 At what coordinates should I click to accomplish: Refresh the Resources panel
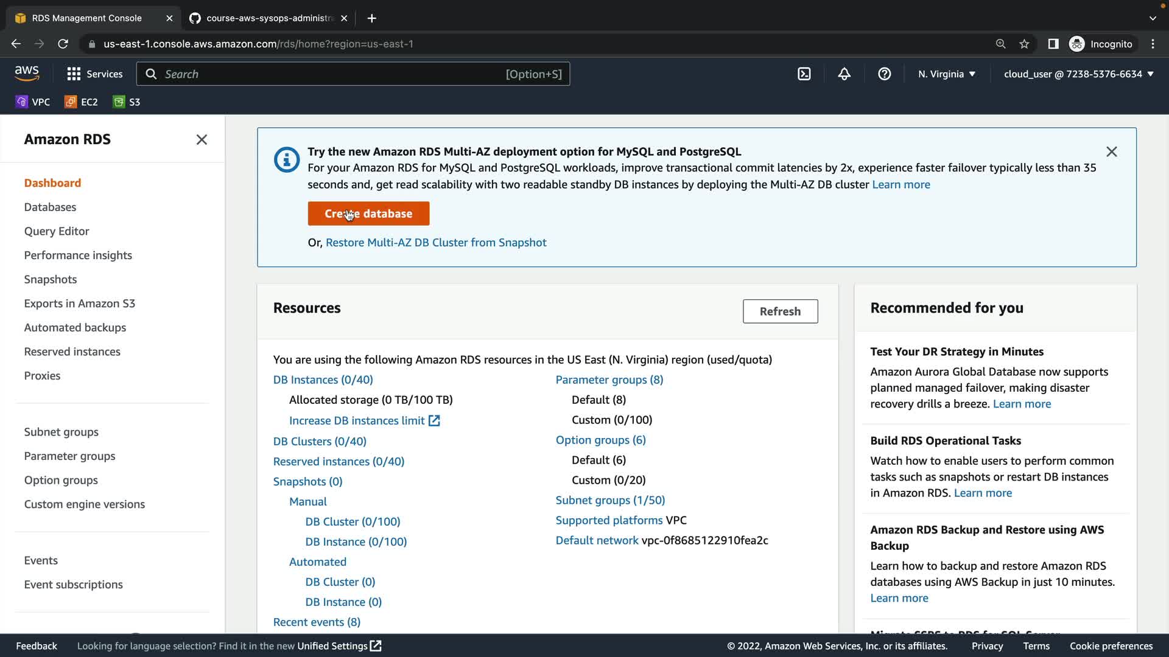(780, 311)
